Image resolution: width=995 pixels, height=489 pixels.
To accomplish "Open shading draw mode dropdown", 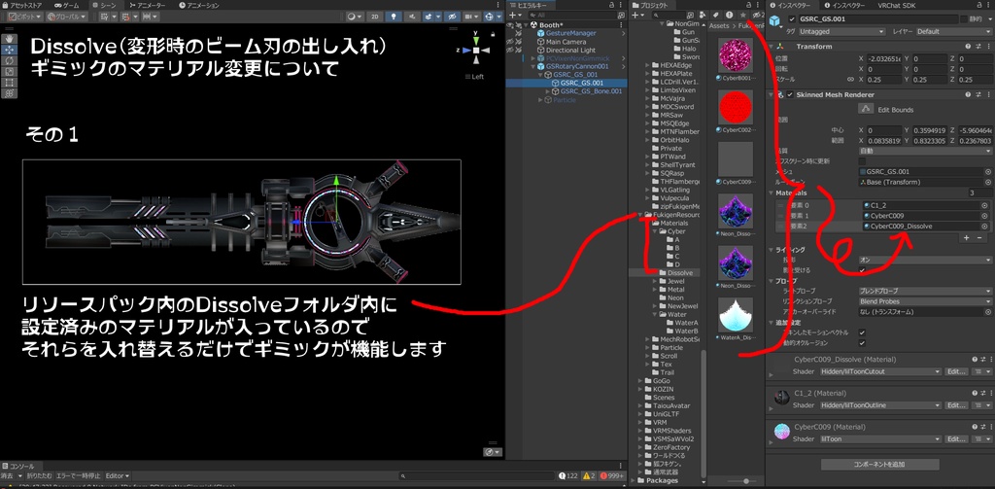I will pyautogui.click(x=354, y=17).
